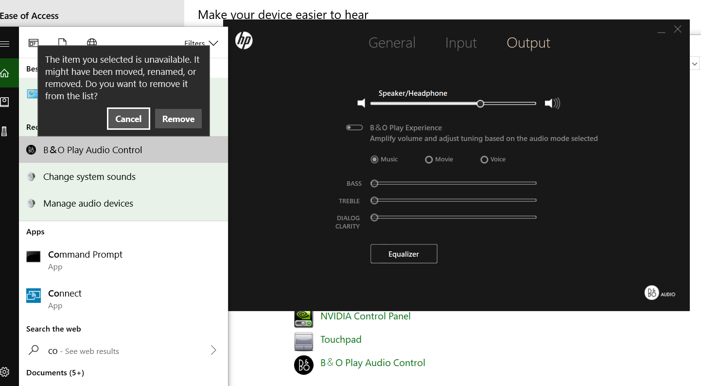This screenshot has height=386, width=701.
Task: Open the search panel hamburger menu
Action: click(5, 44)
